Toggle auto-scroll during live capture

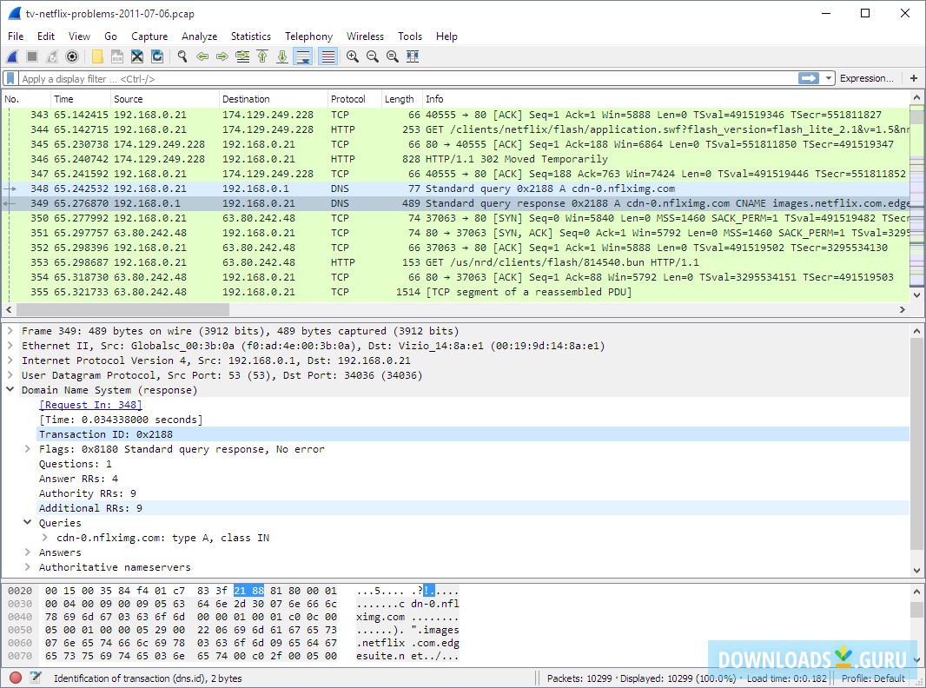(302, 56)
